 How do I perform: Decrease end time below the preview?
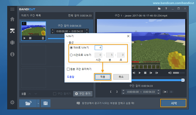tap(158, 93)
